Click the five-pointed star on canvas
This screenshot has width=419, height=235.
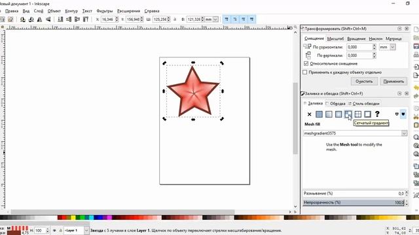[x=193, y=91]
